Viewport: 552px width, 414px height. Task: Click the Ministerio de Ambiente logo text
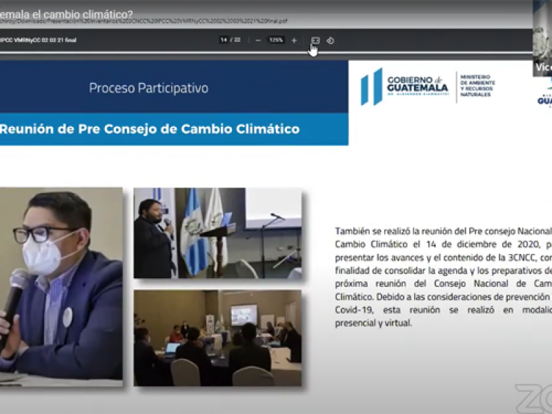point(477,86)
